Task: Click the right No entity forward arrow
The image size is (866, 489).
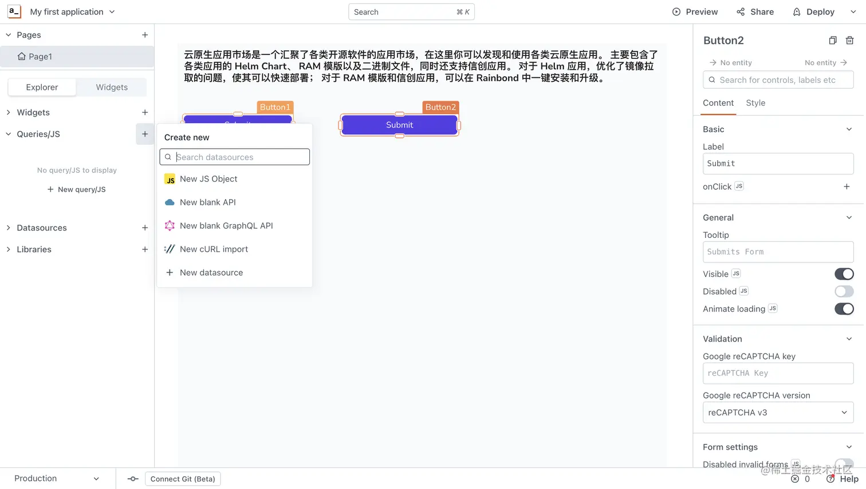Action: (844, 63)
